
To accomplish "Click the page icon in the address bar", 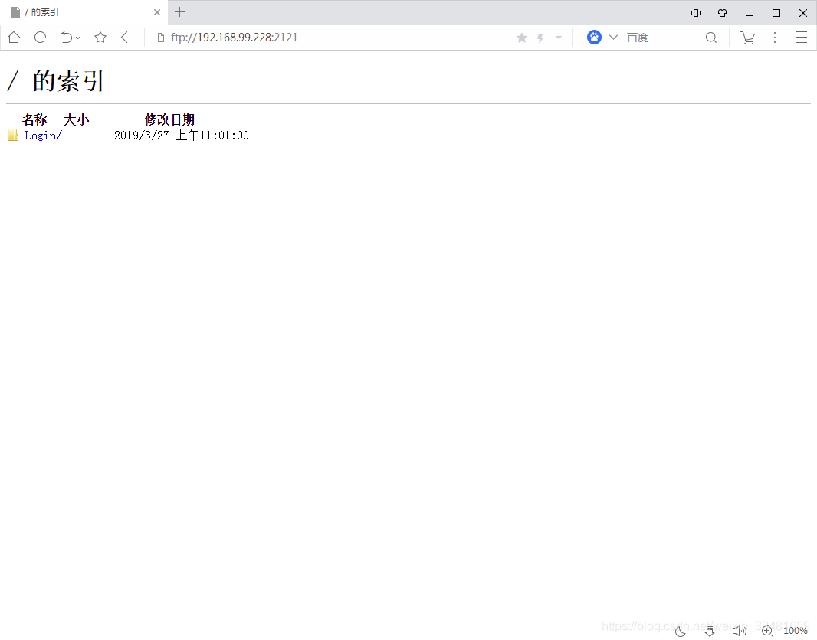I will click(x=159, y=37).
